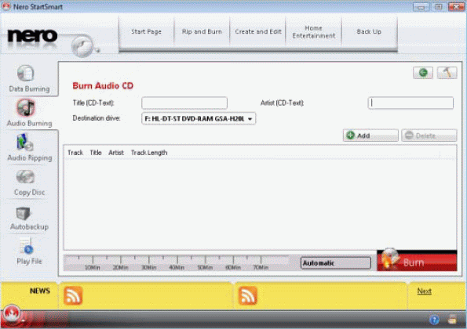The height and width of the screenshot is (329, 467).
Task: Switch to the Back Up tab
Action: coord(369,32)
